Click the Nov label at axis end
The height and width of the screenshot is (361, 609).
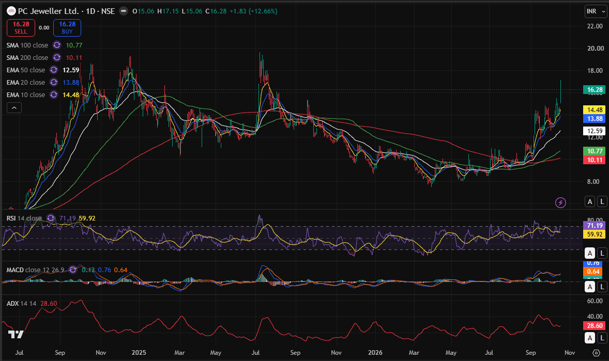[x=569, y=352]
